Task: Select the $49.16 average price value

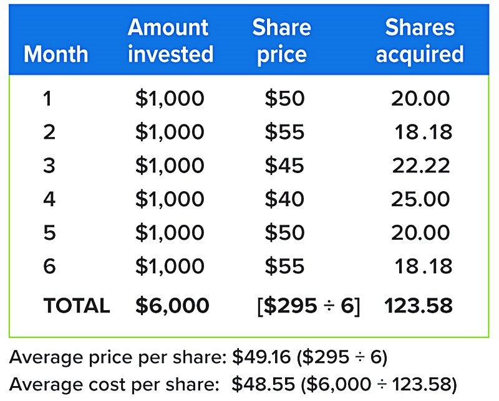Action: [261, 357]
